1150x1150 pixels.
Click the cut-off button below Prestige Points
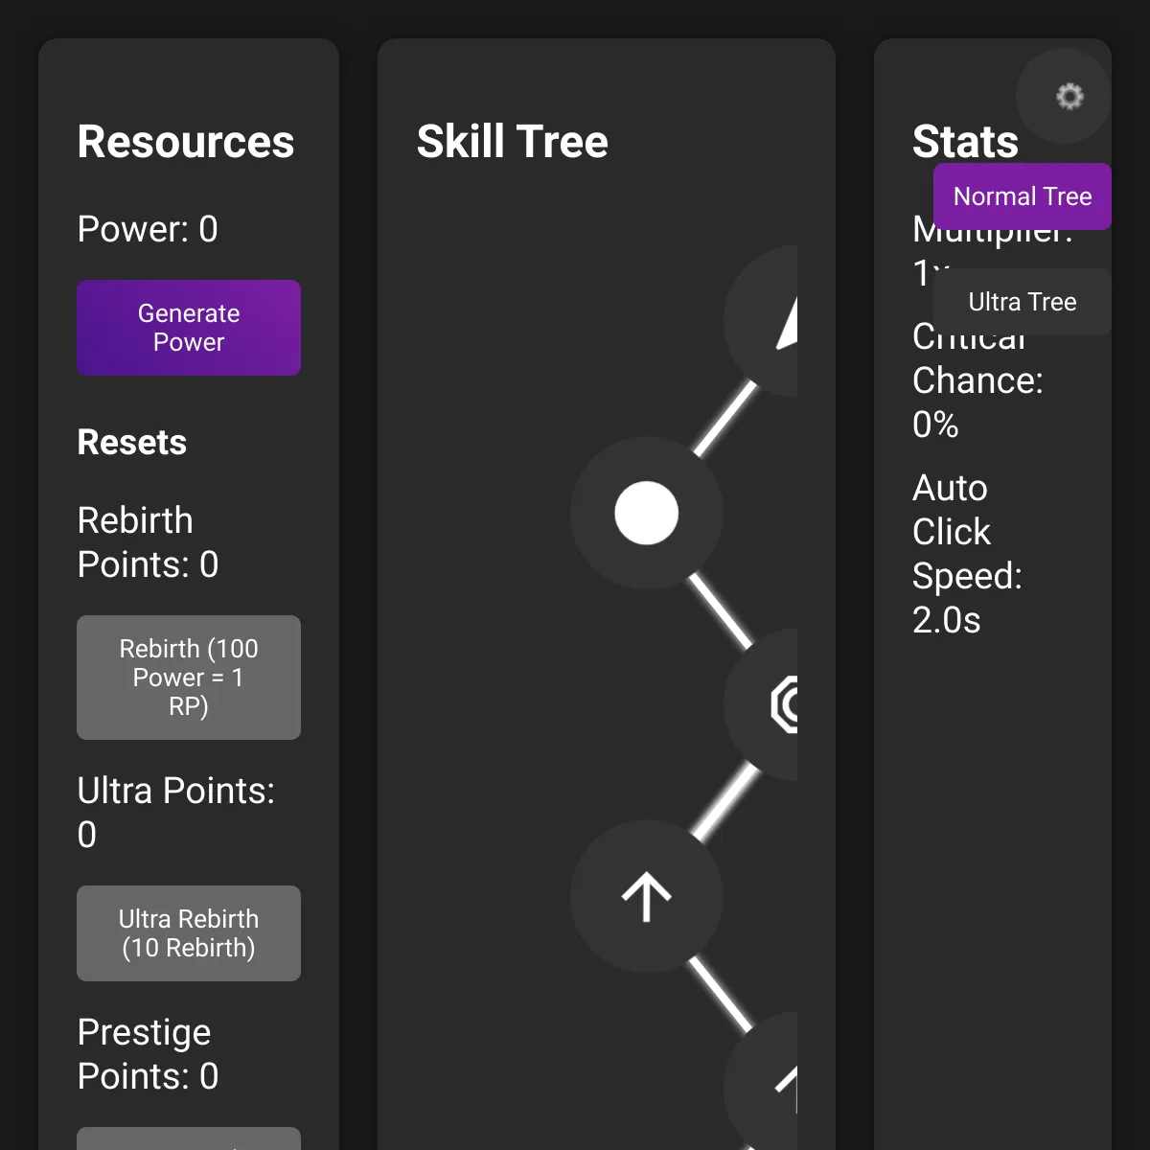point(189,1138)
